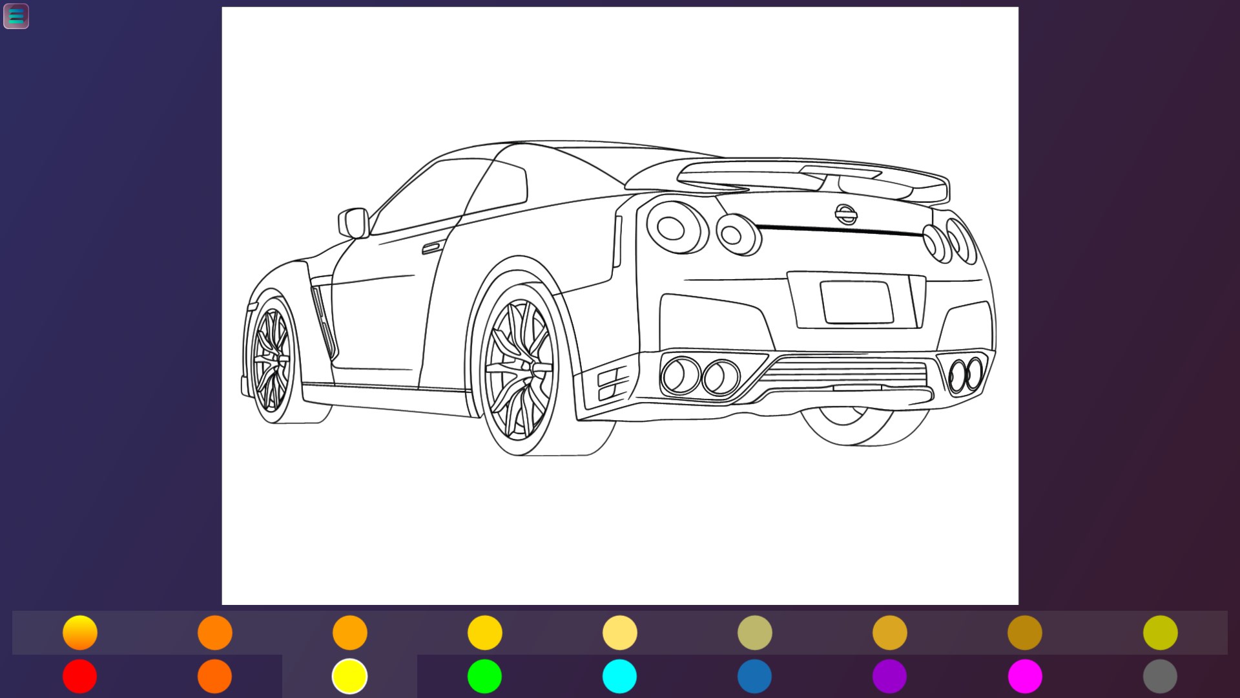Viewport: 1240px width, 698px height.
Task: Pick the yellow-orange gradient shade swatch
Action: pyautogui.click(x=80, y=632)
